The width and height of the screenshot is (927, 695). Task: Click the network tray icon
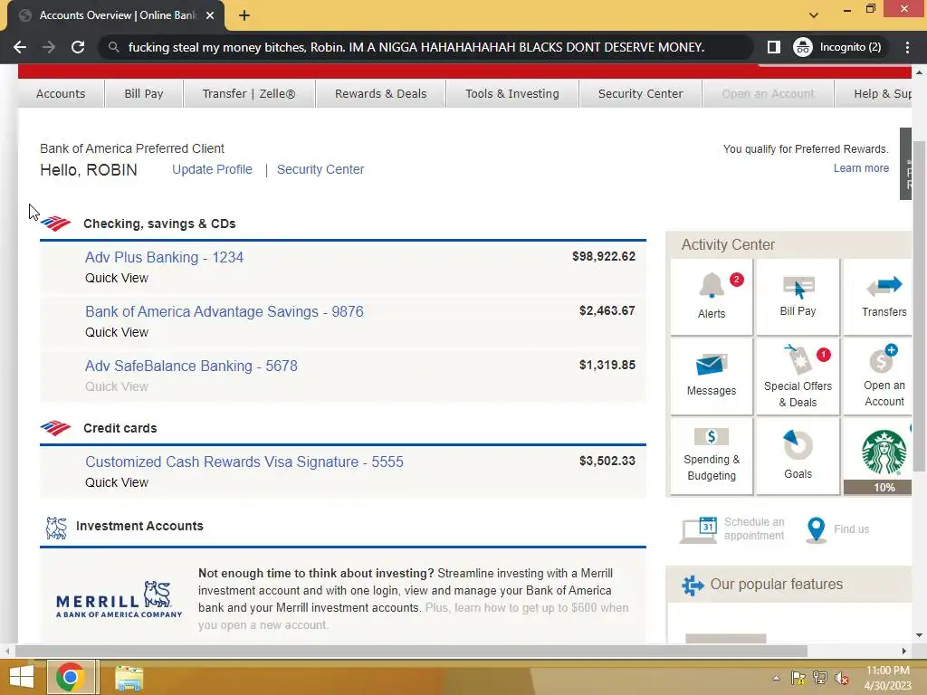coord(820,678)
